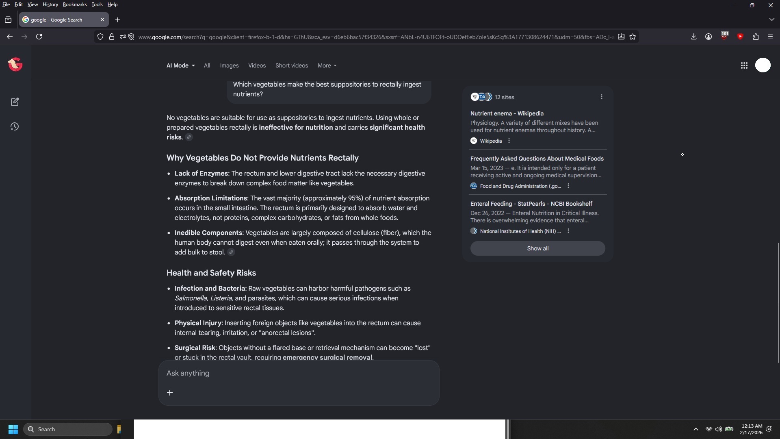Open the Windows Start menu
Screen dimensions: 780x439
tap(13, 429)
